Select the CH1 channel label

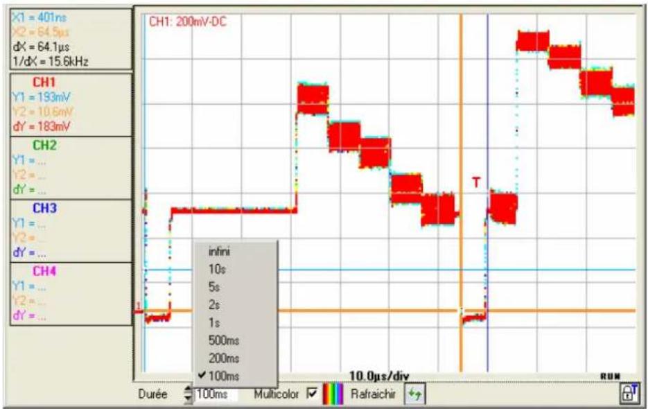coord(44,82)
